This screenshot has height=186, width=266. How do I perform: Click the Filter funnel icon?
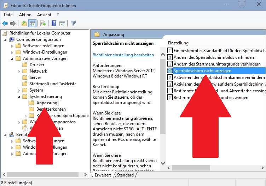click(73, 24)
